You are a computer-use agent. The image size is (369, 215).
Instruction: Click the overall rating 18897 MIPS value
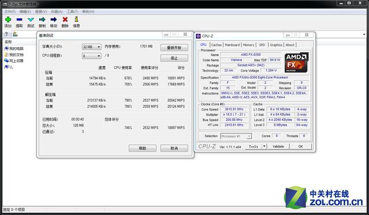(x=176, y=128)
